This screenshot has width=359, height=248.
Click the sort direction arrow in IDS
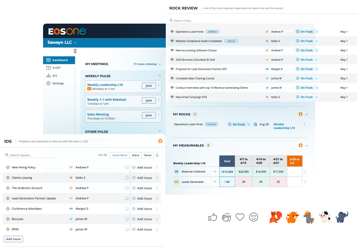[157, 155]
